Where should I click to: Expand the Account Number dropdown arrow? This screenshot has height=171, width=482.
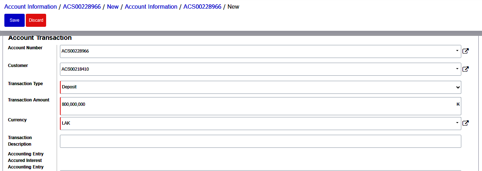[x=457, y=51]
